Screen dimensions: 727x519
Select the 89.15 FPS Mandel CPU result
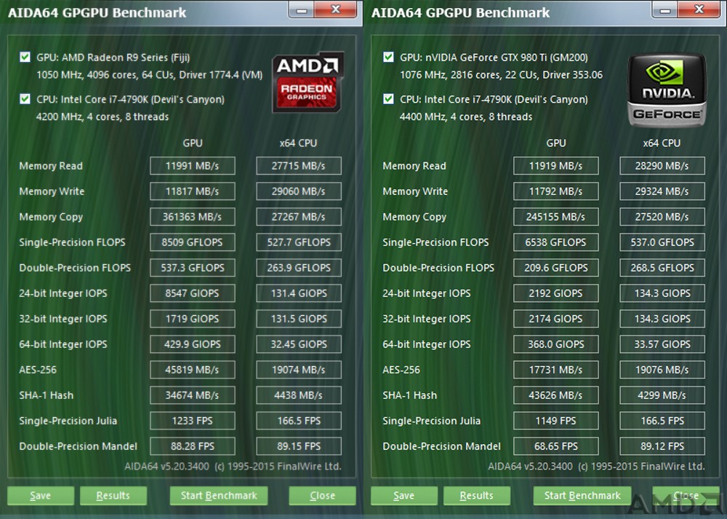pyautogui.click(x=299, y=447)
